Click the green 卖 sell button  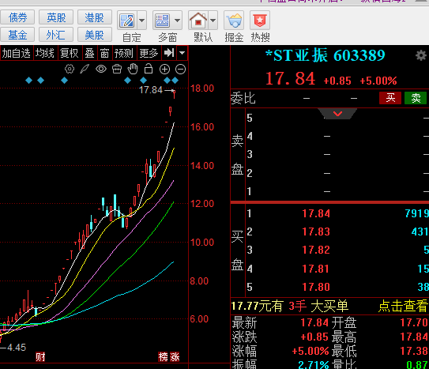click(416, 98)
